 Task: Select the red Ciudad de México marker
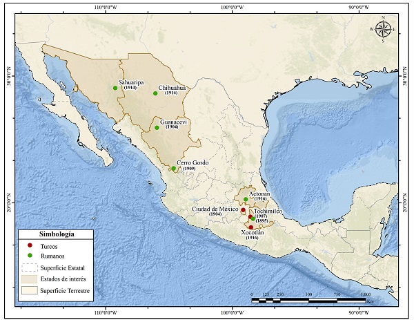pos(243,210)
